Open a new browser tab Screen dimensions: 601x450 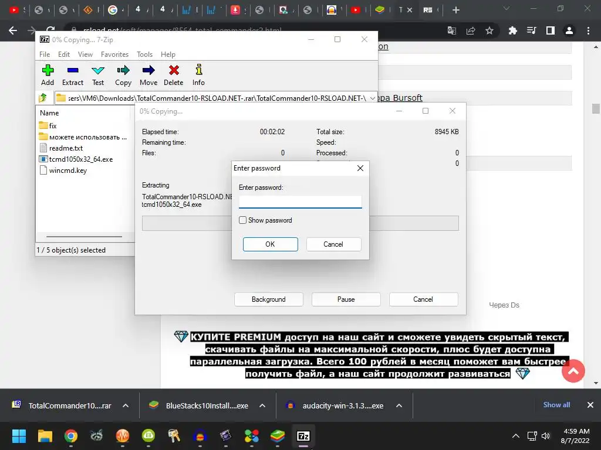pos(455,10)
